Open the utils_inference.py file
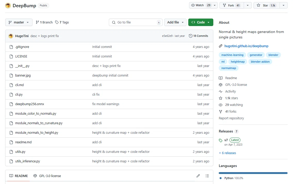Image resolution: width=293 pixels, height=184 pixels. click(x=27, y=161)
